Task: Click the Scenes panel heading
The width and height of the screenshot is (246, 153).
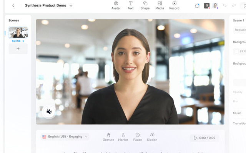Action: tap(14, 20)
